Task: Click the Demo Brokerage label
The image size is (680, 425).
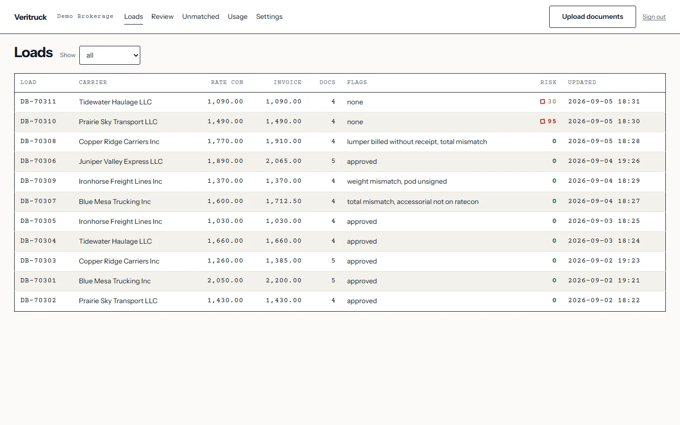Action: point(85,16)
